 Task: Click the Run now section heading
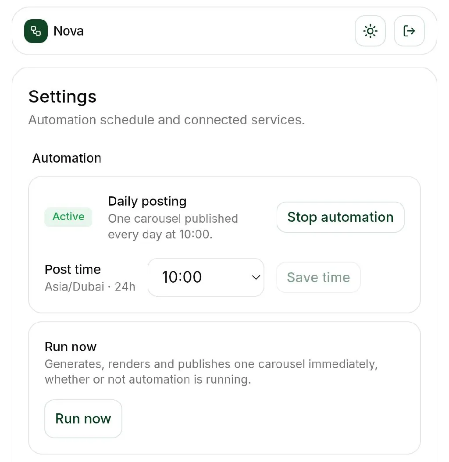click(71, 347)
